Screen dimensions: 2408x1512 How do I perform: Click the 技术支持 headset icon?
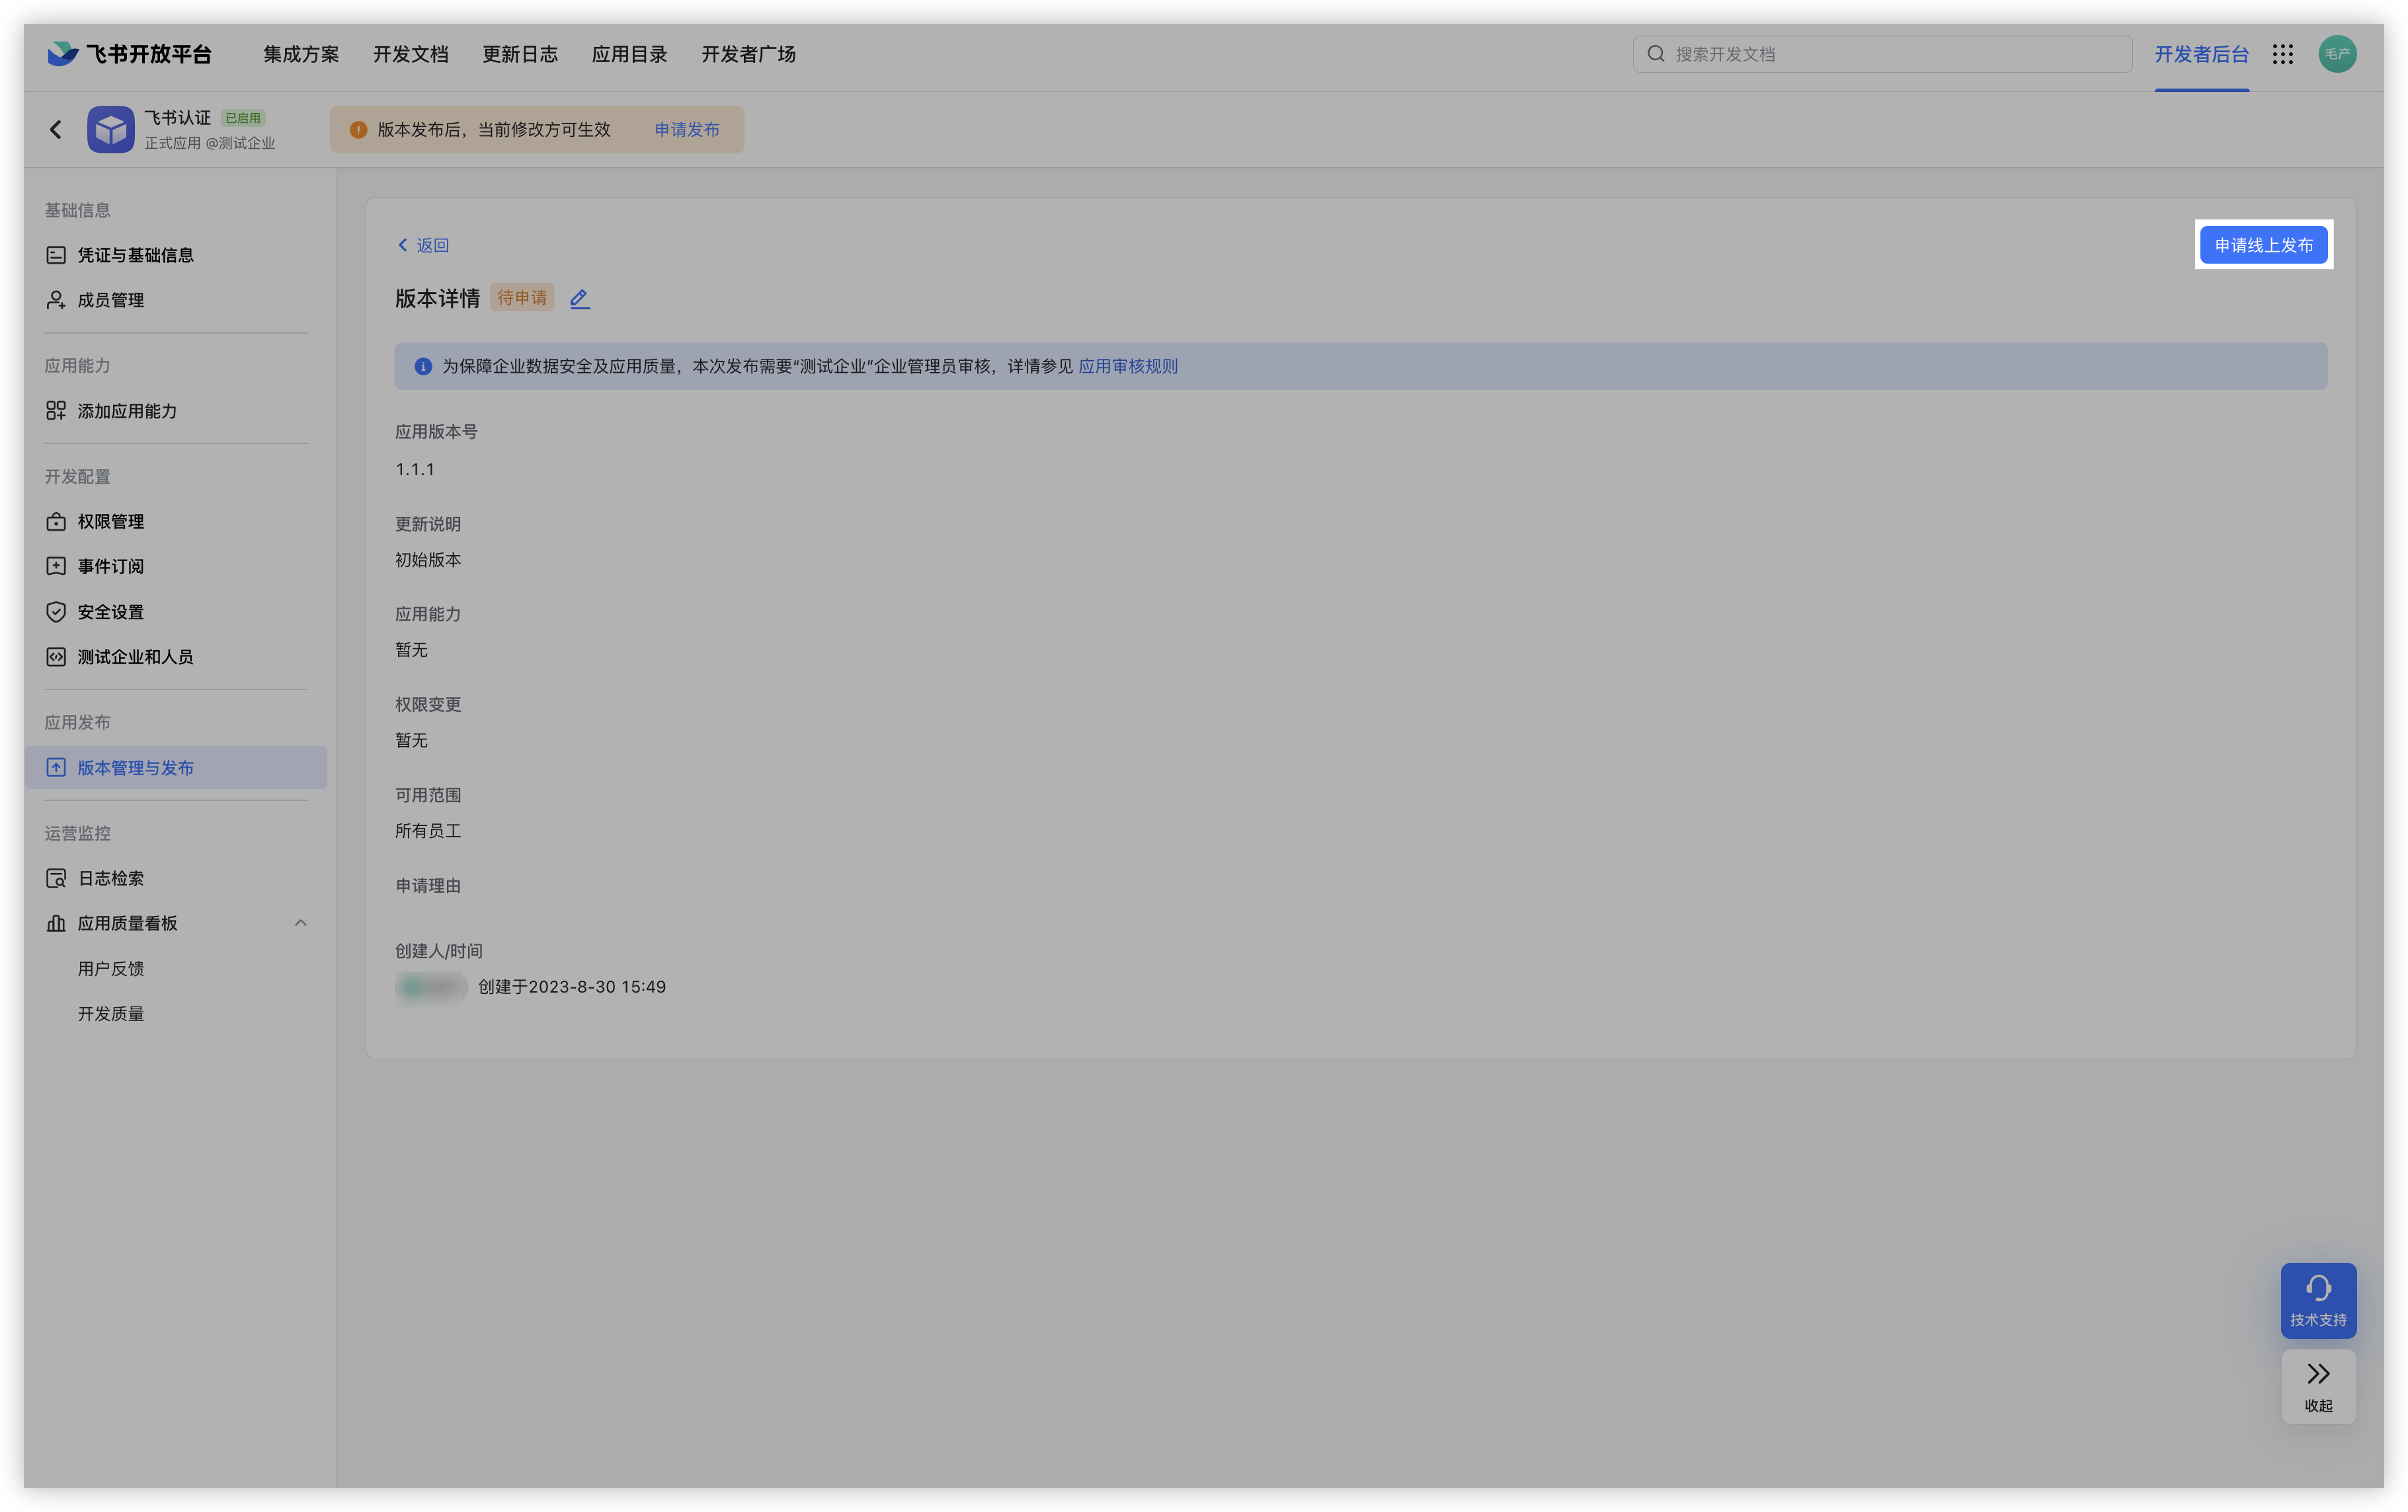(2318, 1289)
